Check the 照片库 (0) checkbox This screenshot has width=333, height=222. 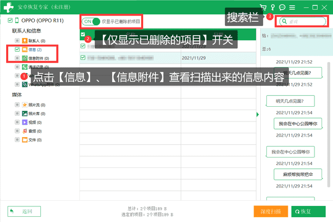[x=17, y=113]
